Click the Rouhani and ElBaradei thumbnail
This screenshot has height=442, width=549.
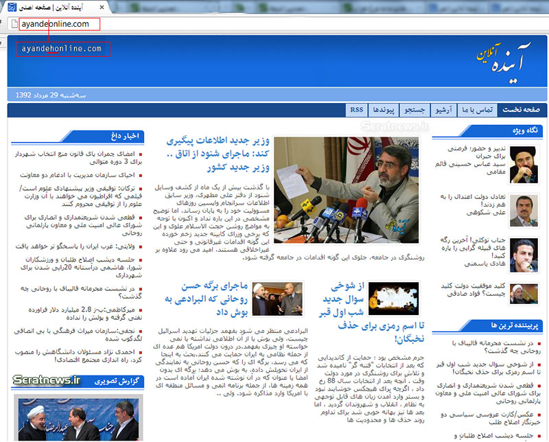(277, 299)
